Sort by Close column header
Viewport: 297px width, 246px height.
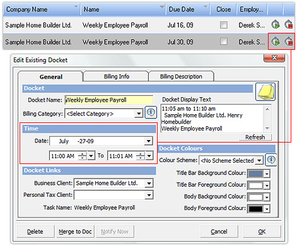(223, 9)
